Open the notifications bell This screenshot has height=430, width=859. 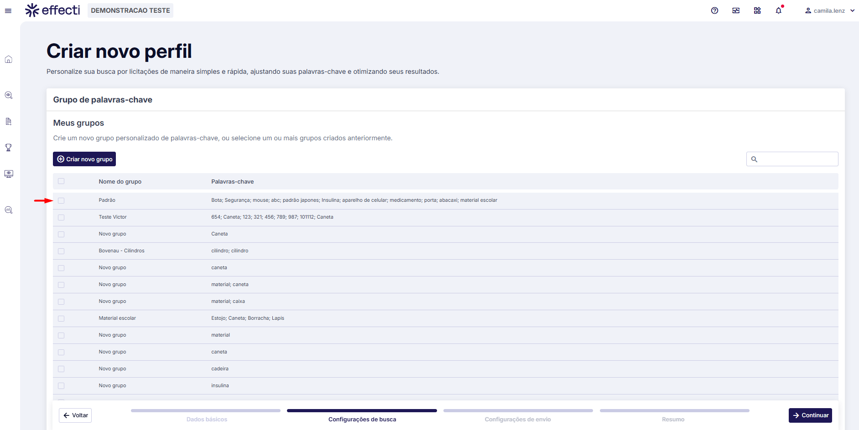[x=778, y=10]
